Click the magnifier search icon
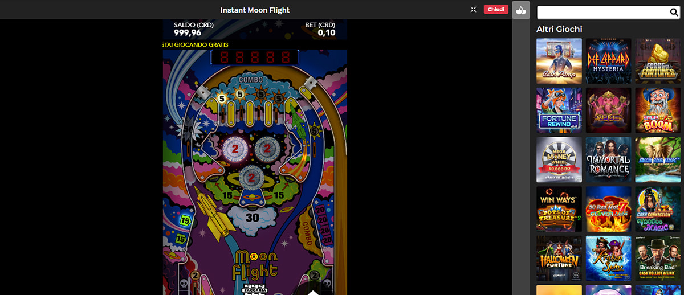The height and width of the screenshot is (295, 684). pyautogui.click(x=673, y=13)
